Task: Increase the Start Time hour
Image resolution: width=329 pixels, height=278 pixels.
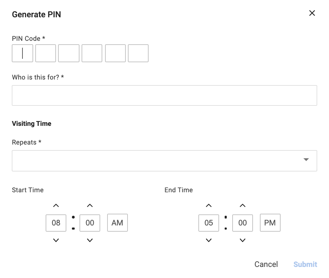Action: pyautogui.click(x=56, y=206)
